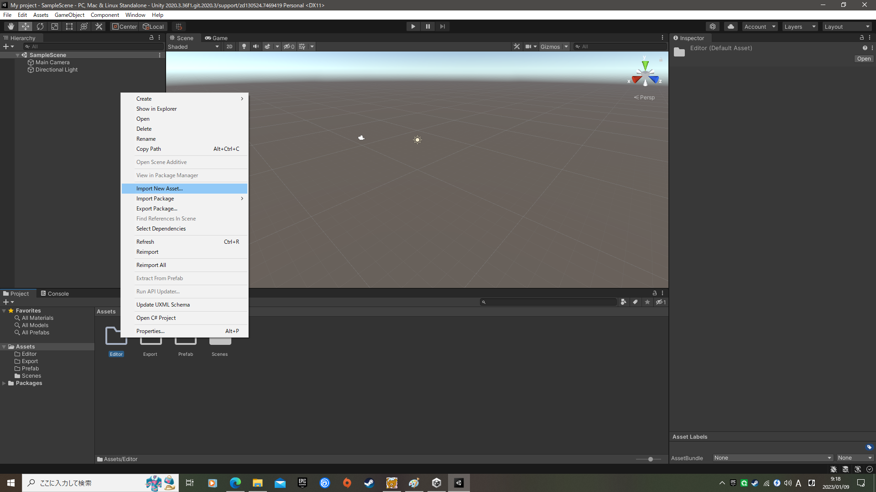Open Project panel more options menu
This screenshot has width=876, height=492.
click(662, 293)
